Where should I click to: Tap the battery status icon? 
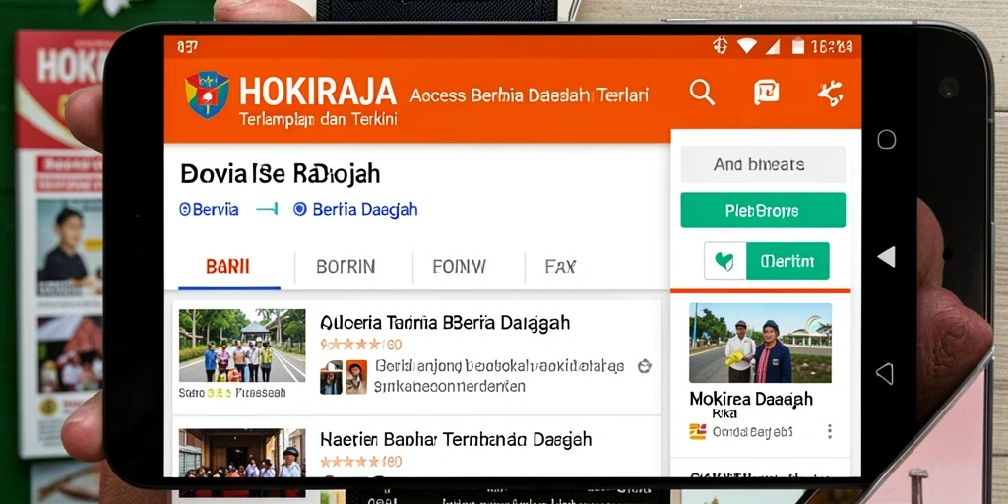(797, 46)
